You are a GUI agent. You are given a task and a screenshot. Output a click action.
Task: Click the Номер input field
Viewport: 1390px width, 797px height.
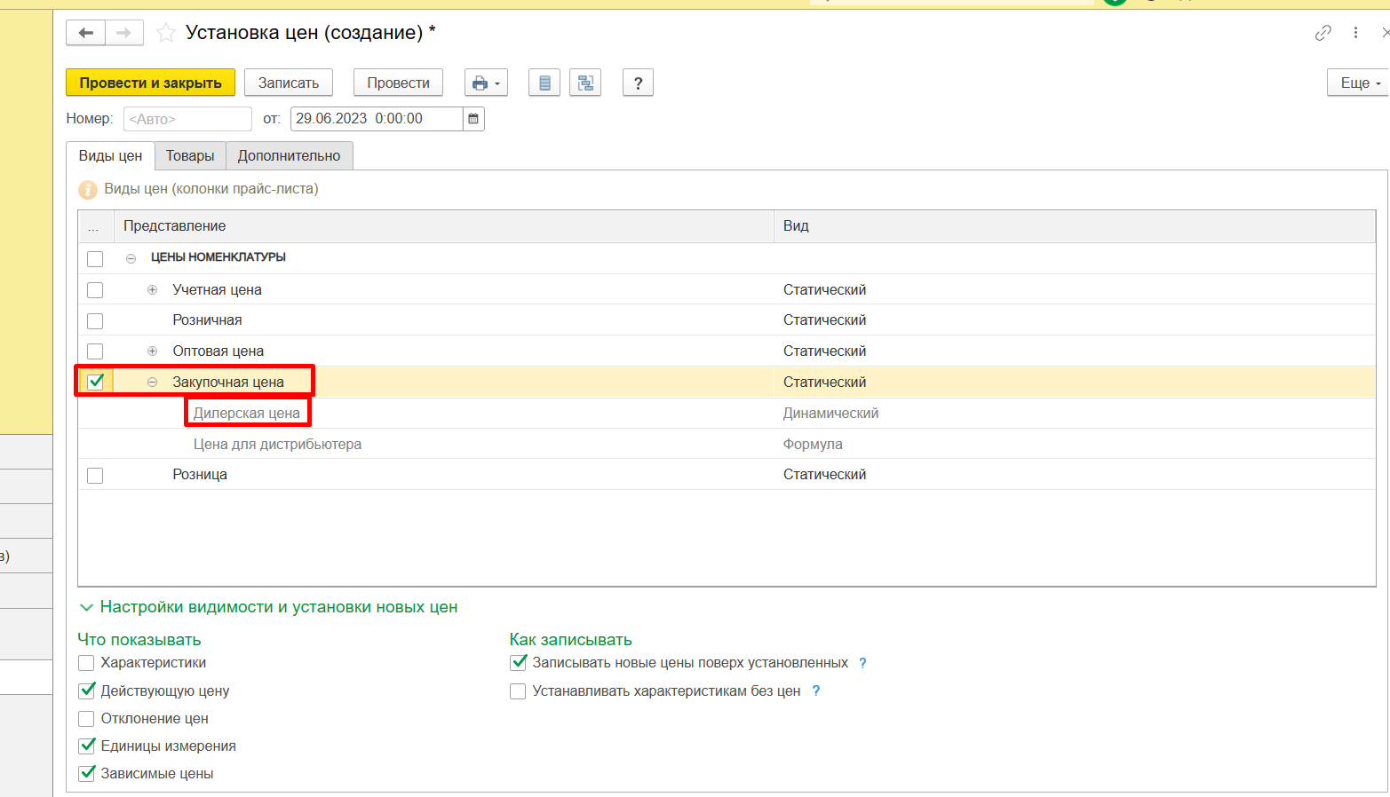point(187,119)
